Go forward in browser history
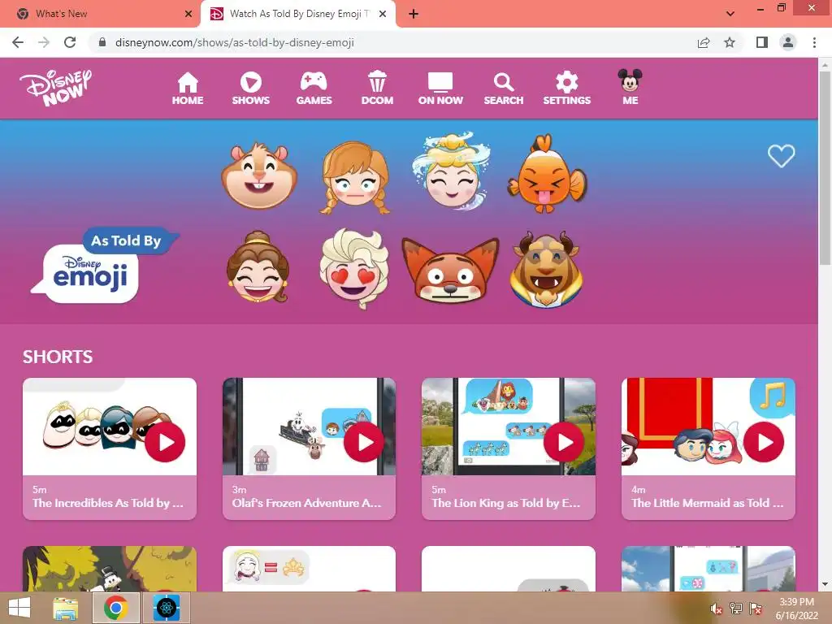Screen dimensions: 832x624 click(x=44, y=42)
